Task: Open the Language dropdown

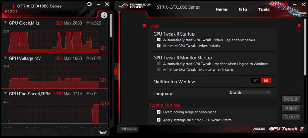Action: (250, 92)
